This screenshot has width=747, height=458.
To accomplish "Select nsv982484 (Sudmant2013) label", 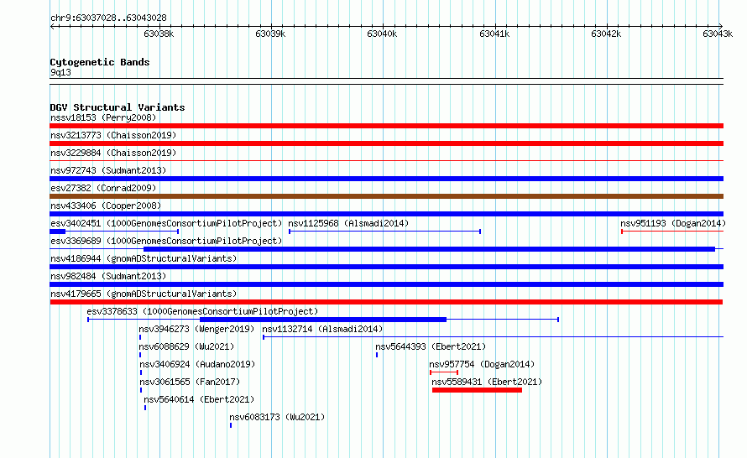I will click(x=108, y=276).
